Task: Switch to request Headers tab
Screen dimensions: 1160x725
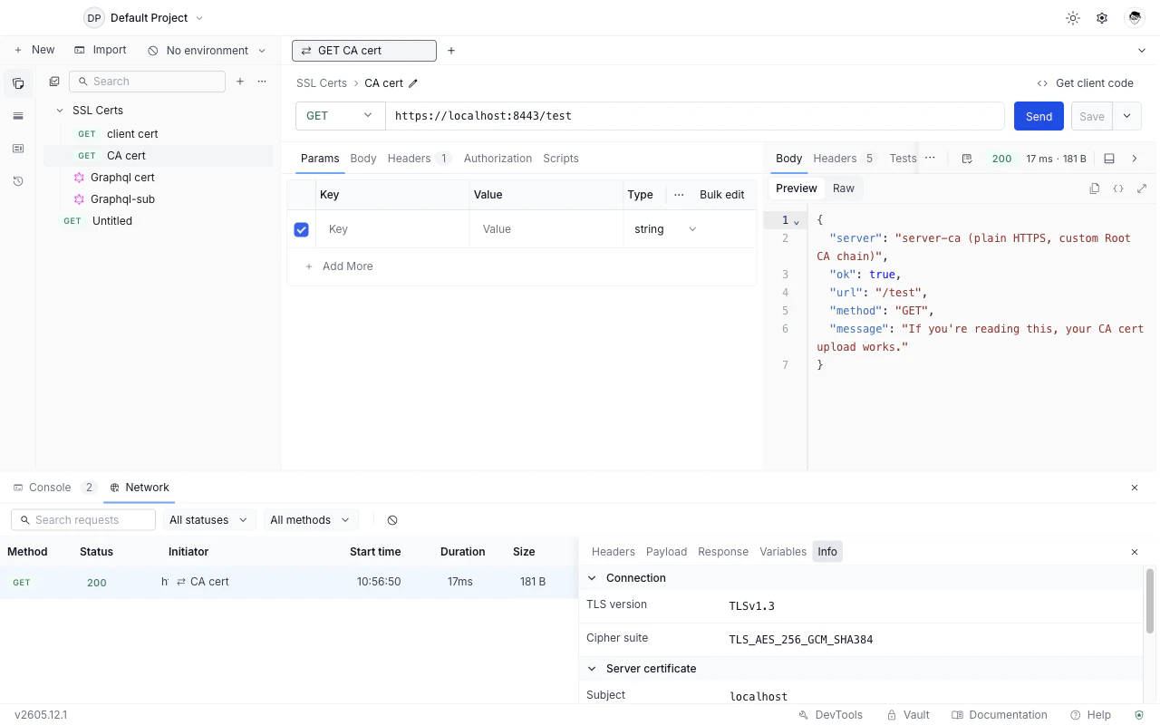Action: tap(420, 159)
